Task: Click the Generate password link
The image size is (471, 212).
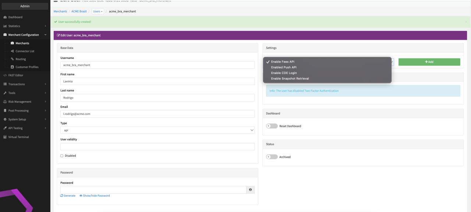Action: pyautogui.click(x=68, y=196)
